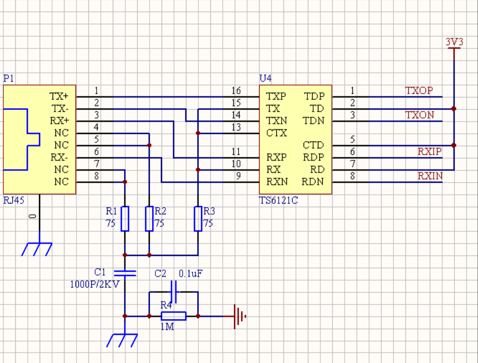Click resistor R1 symbol
This screenshot has height=363, width=478.
tap(125, 219)
